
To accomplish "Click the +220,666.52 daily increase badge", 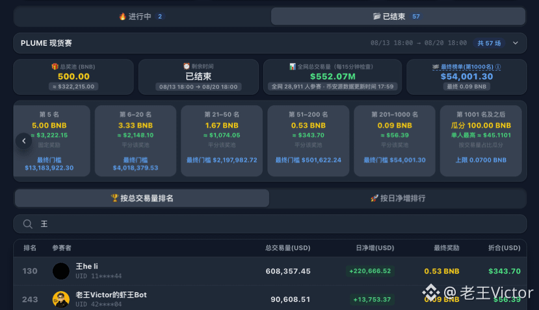I will pos(370,271).
